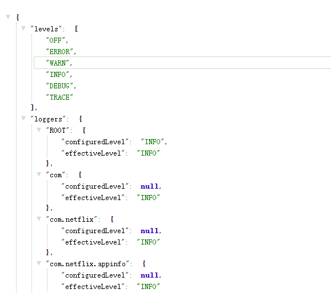Click ROOT's configuredLevel "INFO" value

(x=153, y=142)
